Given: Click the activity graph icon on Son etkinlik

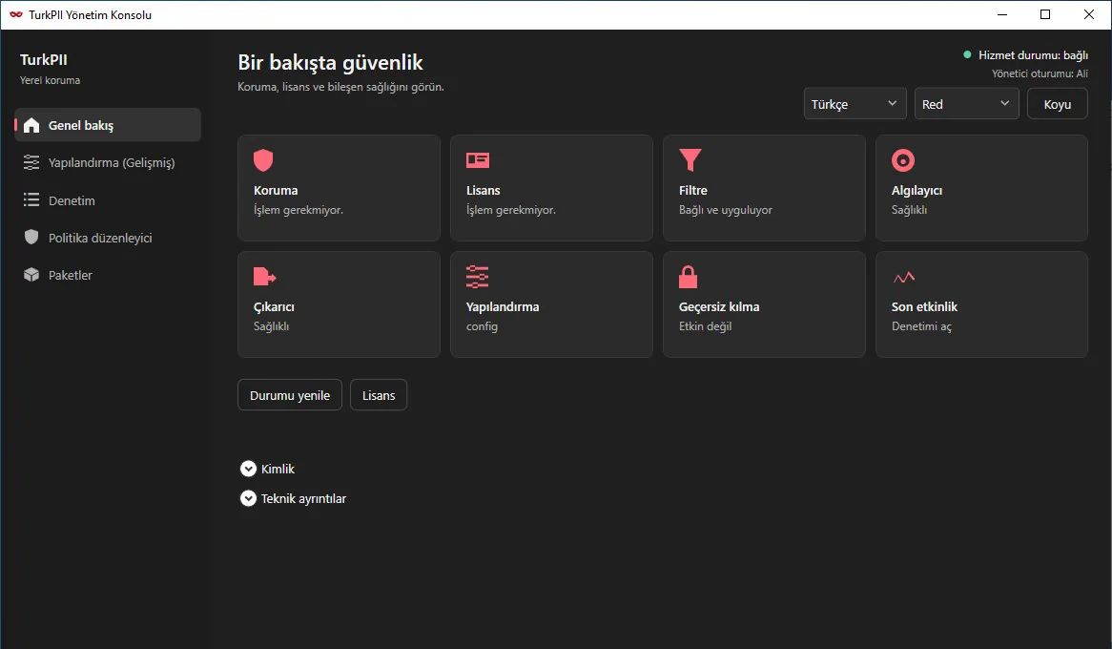Looking at the screenshot, I should point(903,277).
